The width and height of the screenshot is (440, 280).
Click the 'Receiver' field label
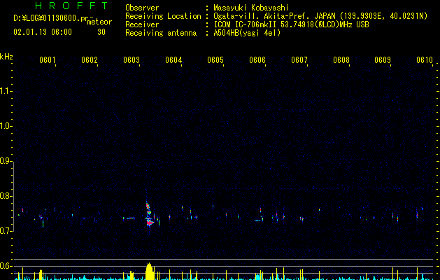(x=142, y=24)
